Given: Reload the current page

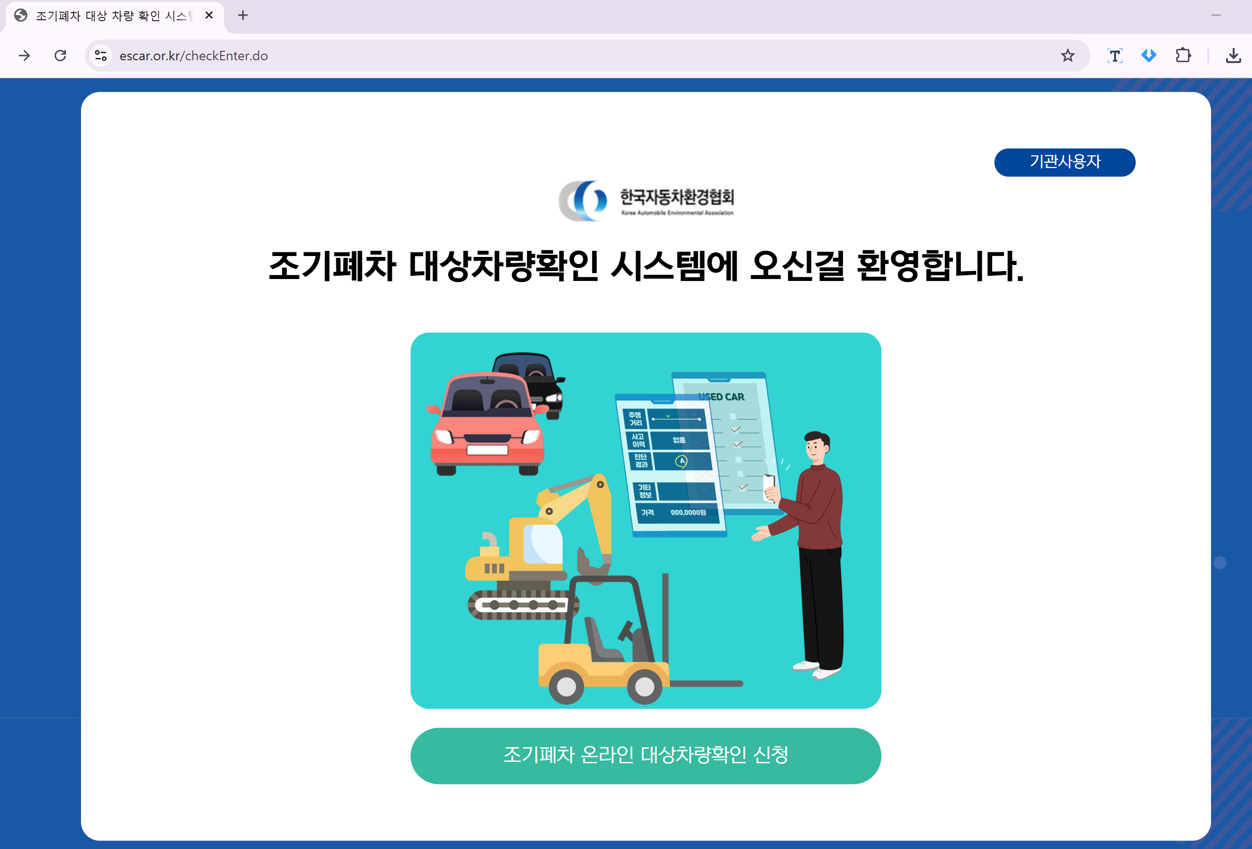Looking at the screenshot, I should 60,56.
